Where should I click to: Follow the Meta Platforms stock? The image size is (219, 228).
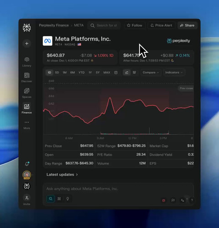tap(135, 26)
